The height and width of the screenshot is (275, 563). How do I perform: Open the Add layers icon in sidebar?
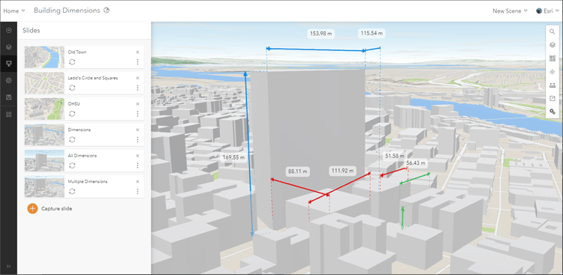click(x=9, y=31)
